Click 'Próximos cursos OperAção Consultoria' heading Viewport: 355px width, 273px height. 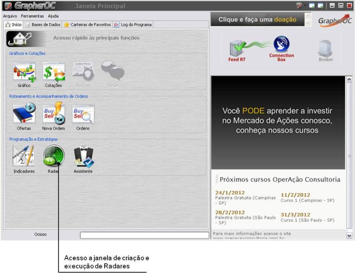(x=280, y=180)
